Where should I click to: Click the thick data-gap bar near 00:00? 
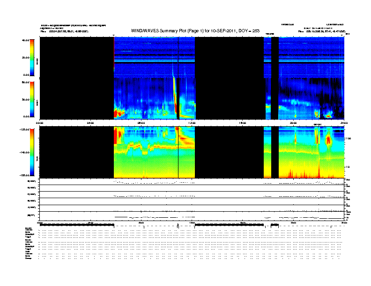pos(77,225)
